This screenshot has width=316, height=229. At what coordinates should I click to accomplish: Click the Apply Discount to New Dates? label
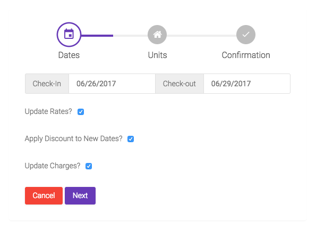[x=74, y=139]
